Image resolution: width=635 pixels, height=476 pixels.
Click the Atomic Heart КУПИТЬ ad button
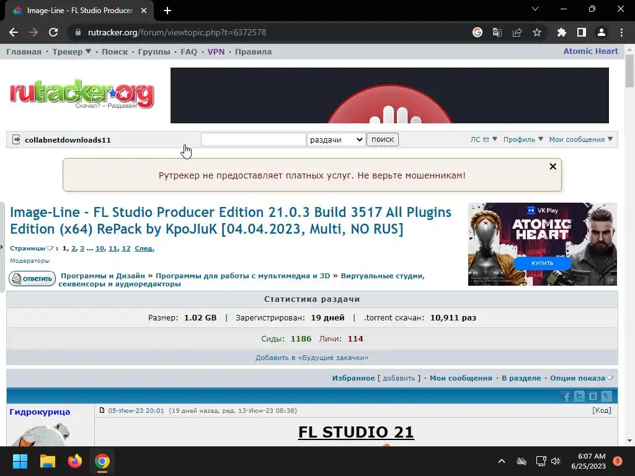(x=542, y=263)
